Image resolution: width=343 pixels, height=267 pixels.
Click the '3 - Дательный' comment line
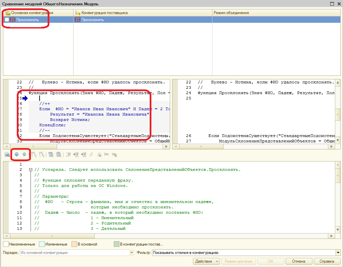(x=108, y=228)
